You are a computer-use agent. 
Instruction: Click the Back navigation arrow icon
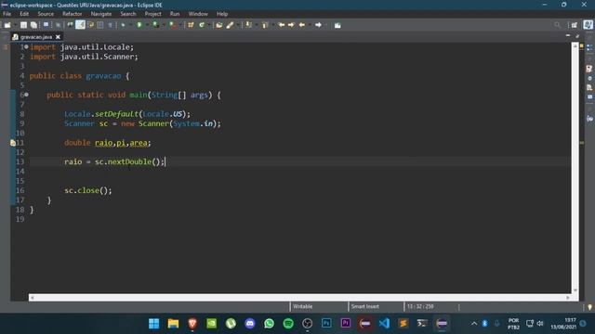[x=302, y=25]
